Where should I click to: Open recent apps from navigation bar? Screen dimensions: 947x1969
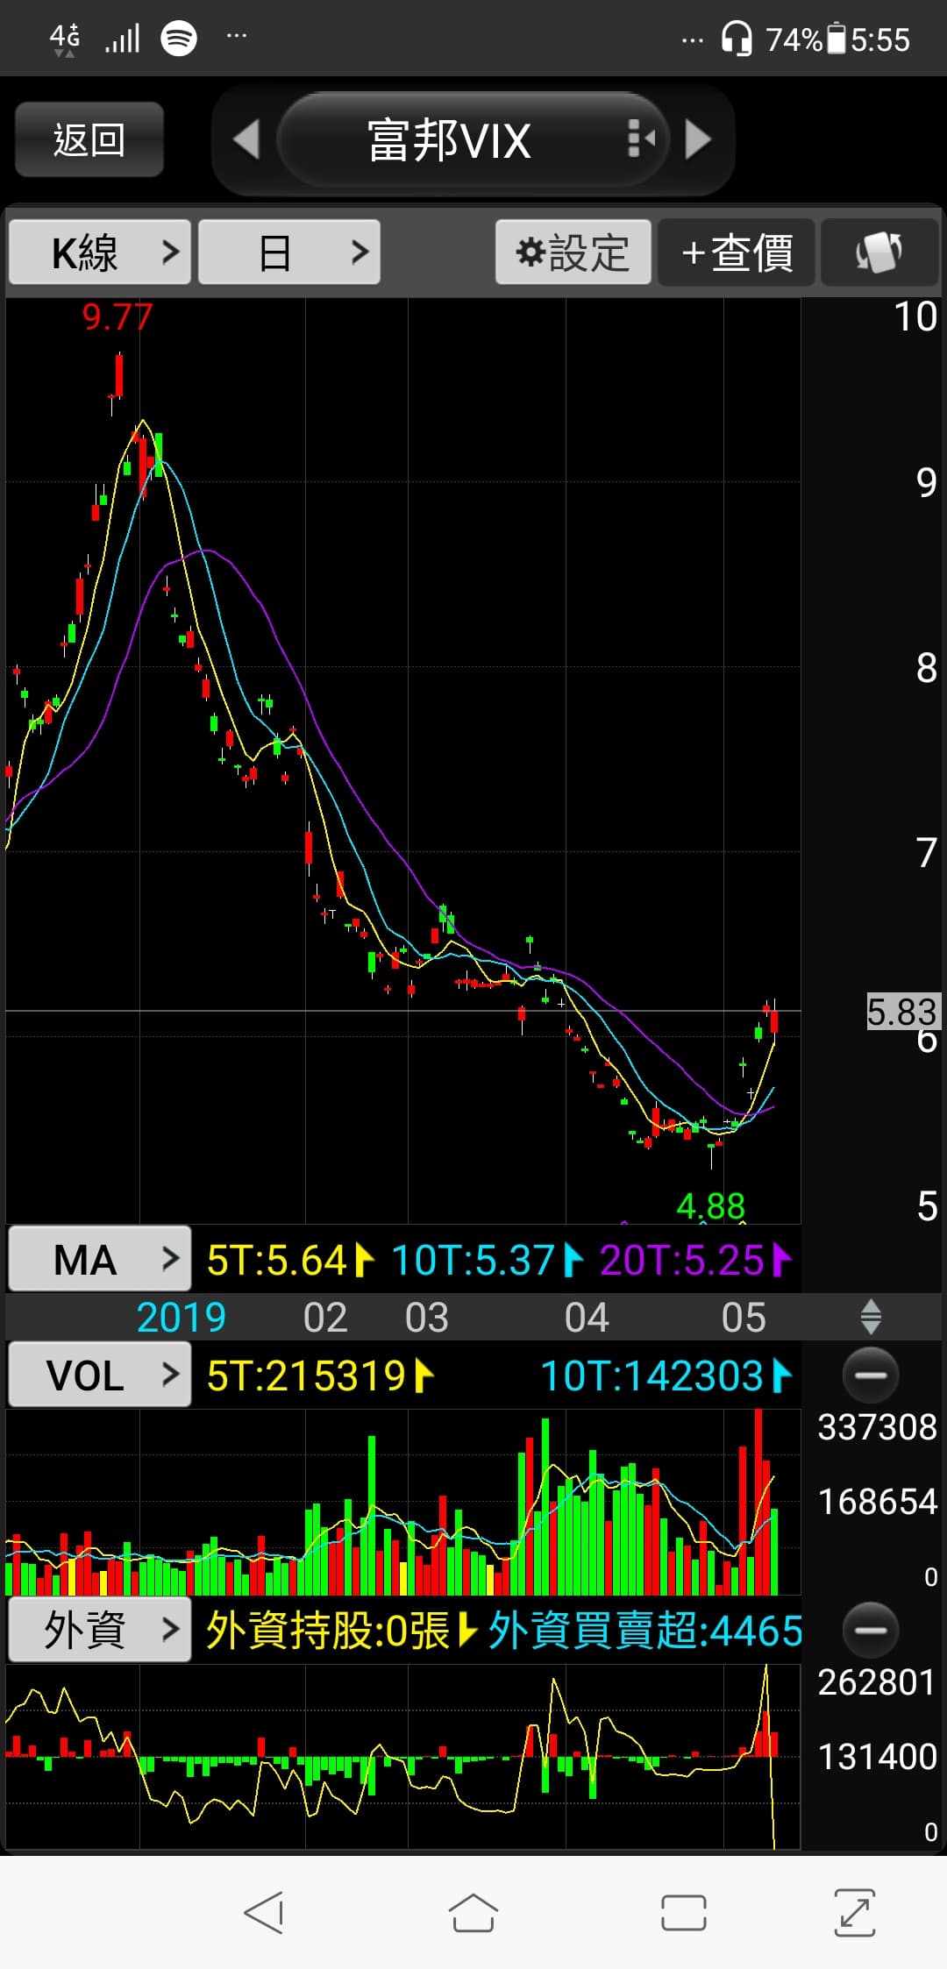point(683,1913)
